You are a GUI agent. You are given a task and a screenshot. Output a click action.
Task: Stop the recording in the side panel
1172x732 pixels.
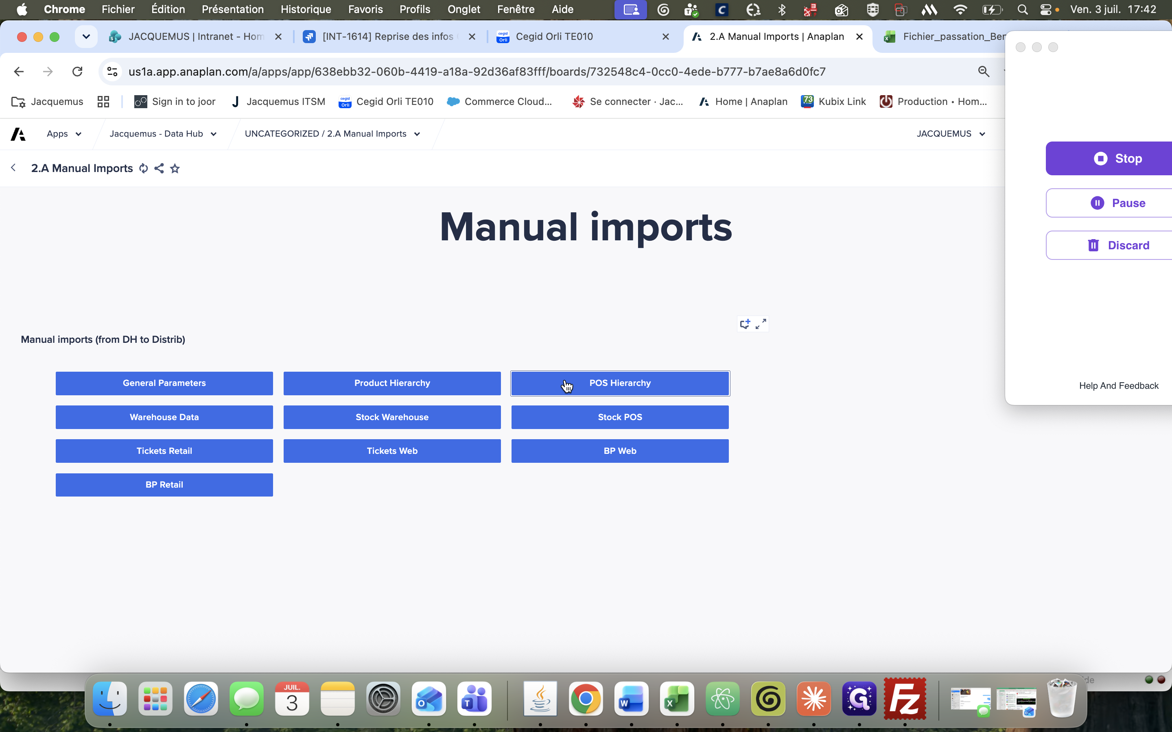point(1109,158)
